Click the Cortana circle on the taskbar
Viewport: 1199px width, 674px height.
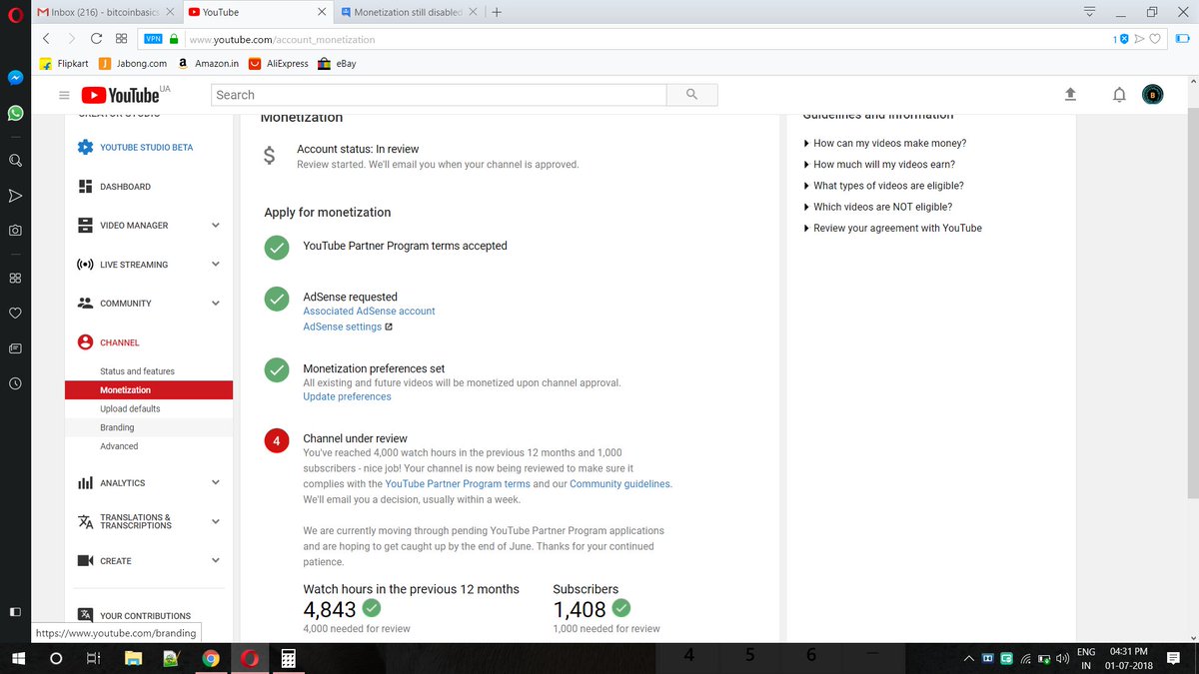pyautogui.click(x=56, y=659)
